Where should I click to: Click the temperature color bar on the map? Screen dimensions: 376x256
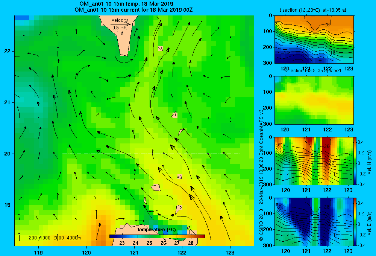157,236
